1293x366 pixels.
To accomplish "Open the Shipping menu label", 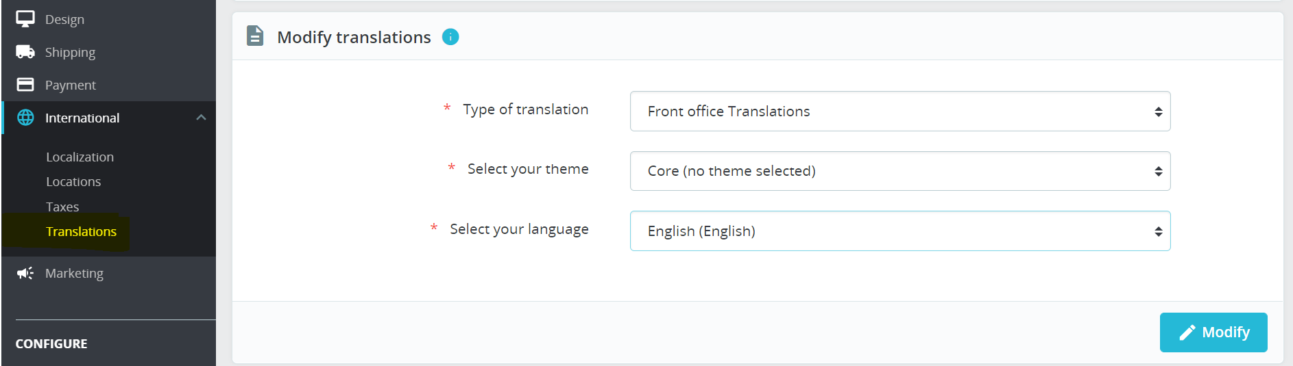I will tap(70, 52).
